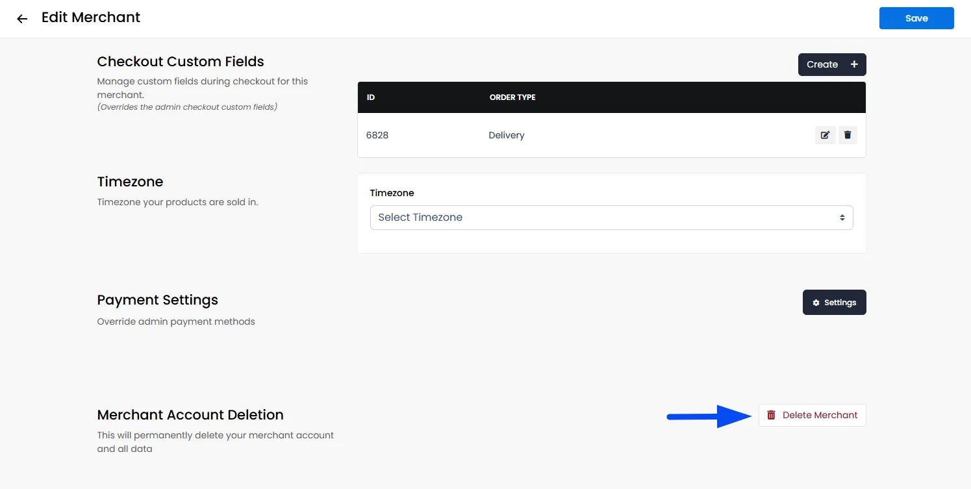Image resolution: width=971 pixels, height=489 pixels.
Task: Click the 'Override admin payment methods' text
Action: pyautogui.click(x=176, y=321)
